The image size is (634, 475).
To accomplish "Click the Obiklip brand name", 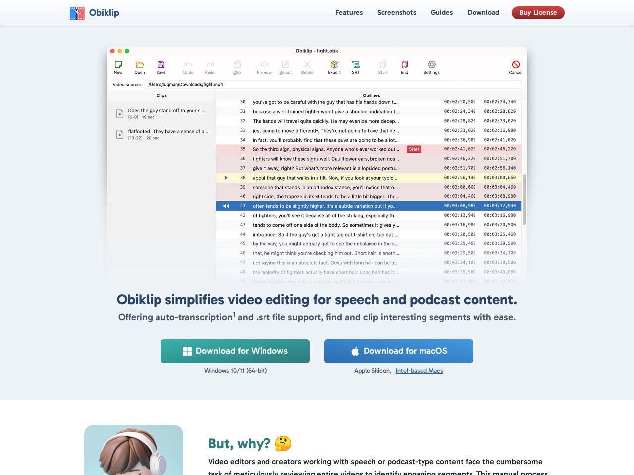I will click(104, 13).
